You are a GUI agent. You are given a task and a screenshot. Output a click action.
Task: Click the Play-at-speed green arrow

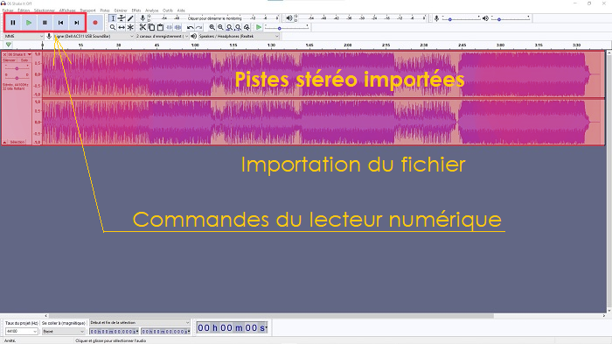coord(259,27)
